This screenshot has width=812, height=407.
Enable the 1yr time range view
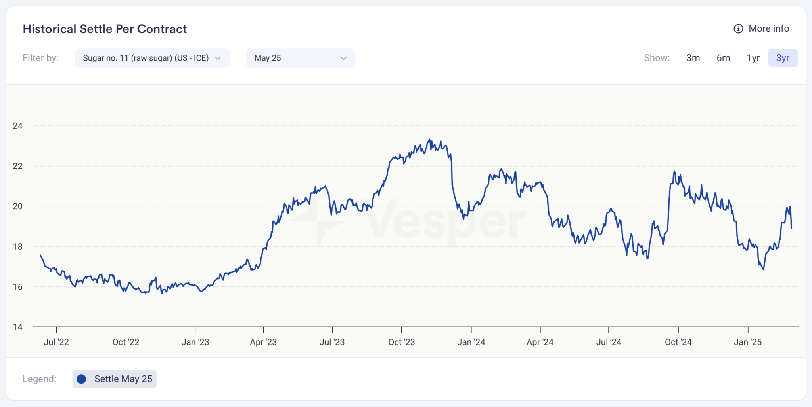(753, 58)
